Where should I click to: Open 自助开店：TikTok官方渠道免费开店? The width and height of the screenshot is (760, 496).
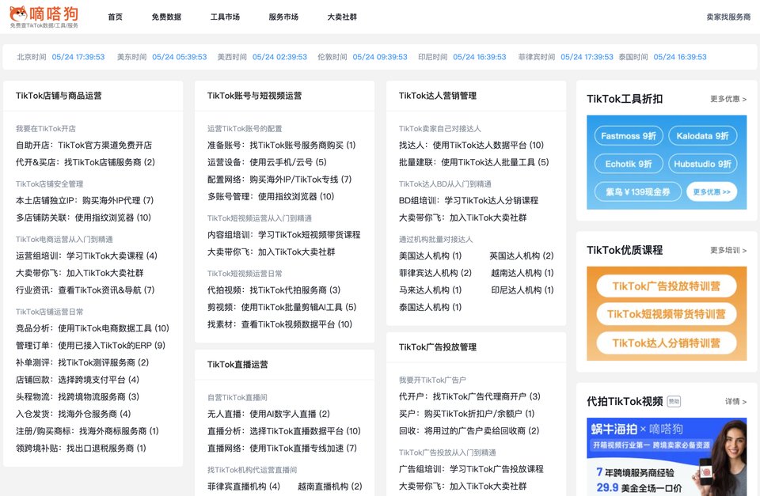click(x=84, y=146)
